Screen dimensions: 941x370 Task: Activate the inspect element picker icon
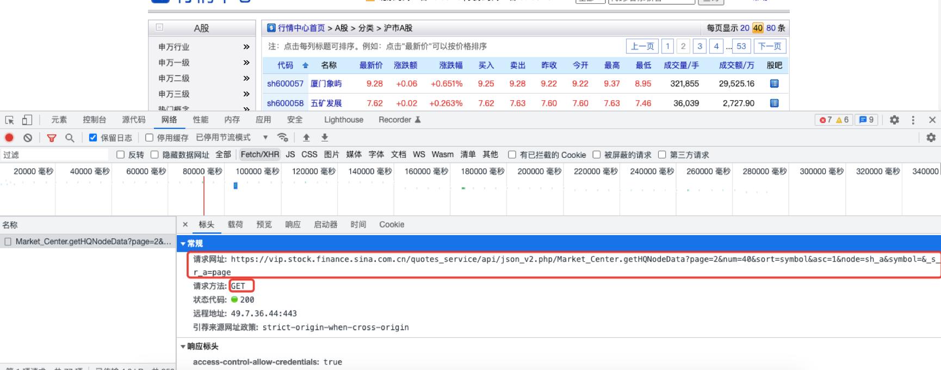9,120
